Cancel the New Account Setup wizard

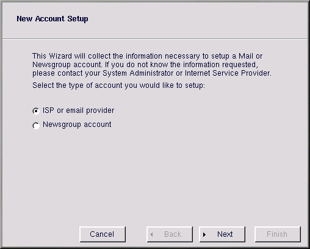coord(103,234)
